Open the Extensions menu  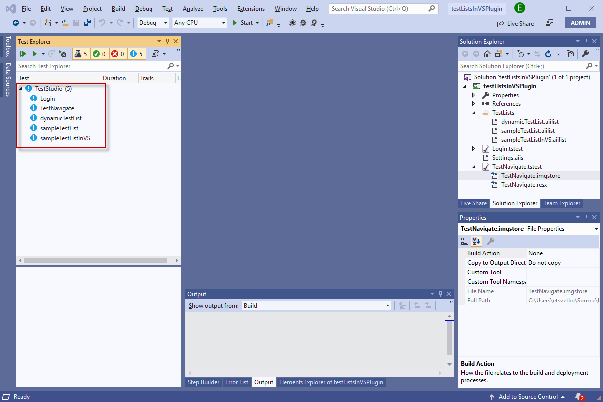(x=251, y=9)
